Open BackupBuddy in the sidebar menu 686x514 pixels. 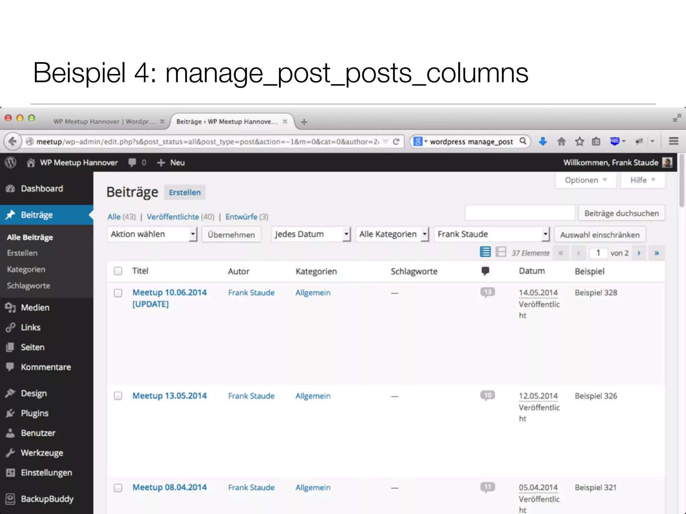click(x=47, y=499)
